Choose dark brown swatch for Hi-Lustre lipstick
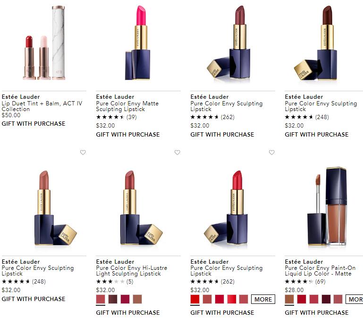This screenshot has height=319, width=363. [x=113, y=299]
